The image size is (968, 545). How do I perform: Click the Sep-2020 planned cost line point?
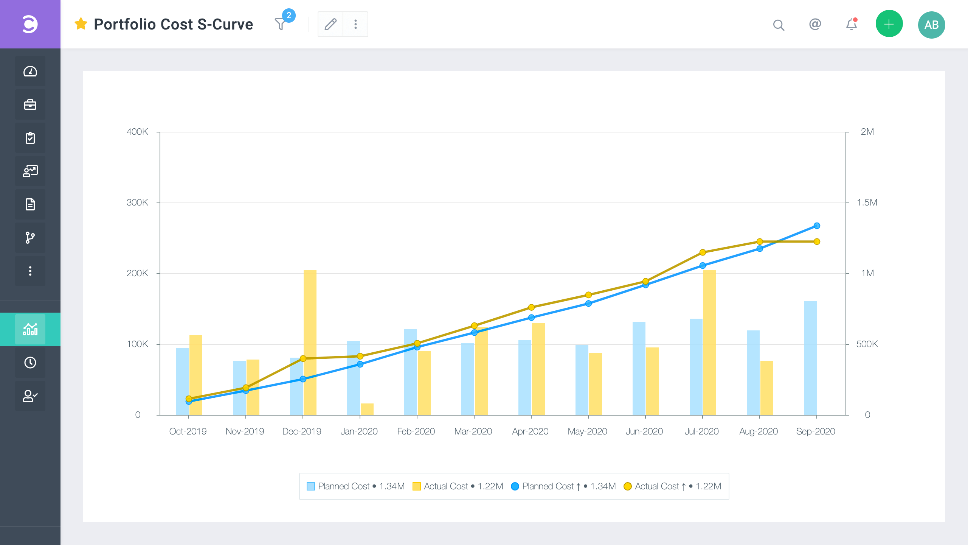pyautogui.click(x=817, y=226)
